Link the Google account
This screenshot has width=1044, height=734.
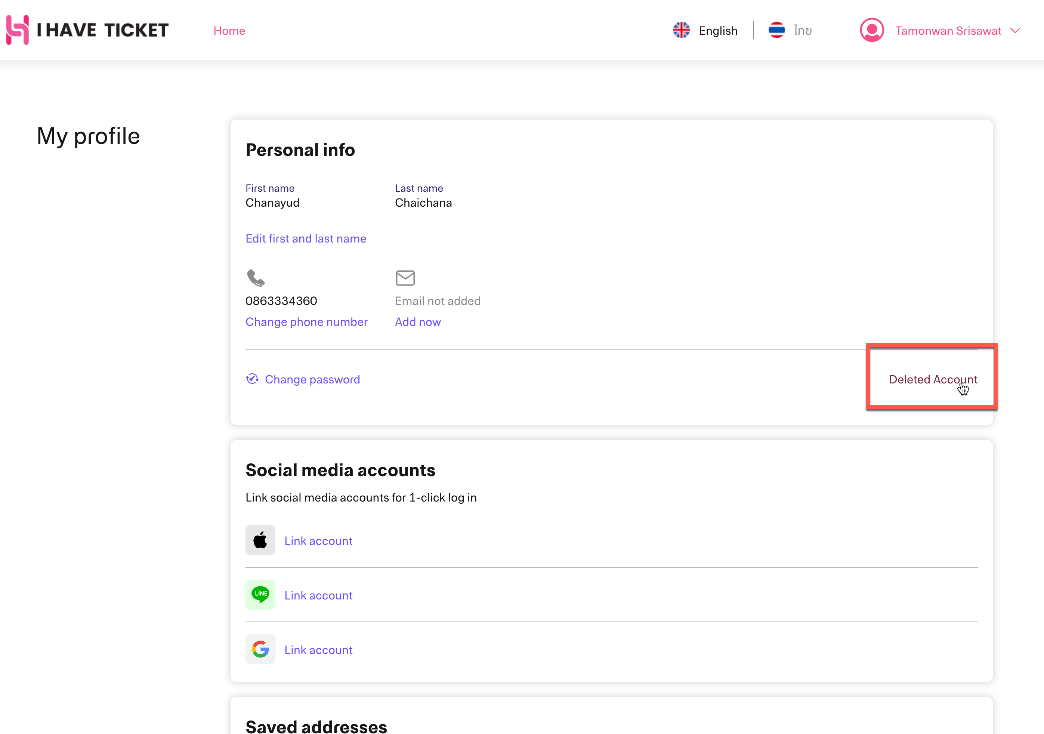(x=318, y=650)
